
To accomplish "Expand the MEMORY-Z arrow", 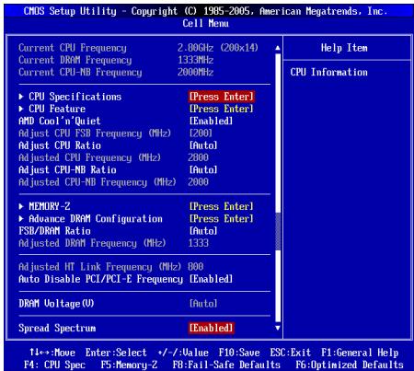I will (21, 206).
